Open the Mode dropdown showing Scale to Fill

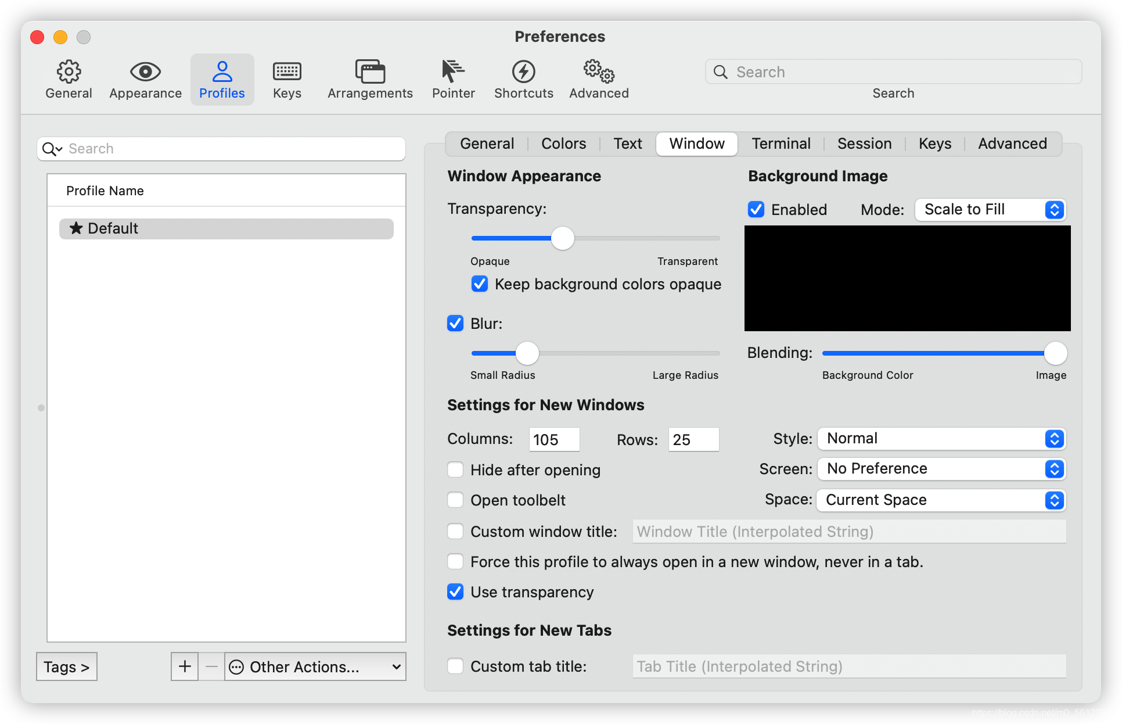tap(990, 210)
